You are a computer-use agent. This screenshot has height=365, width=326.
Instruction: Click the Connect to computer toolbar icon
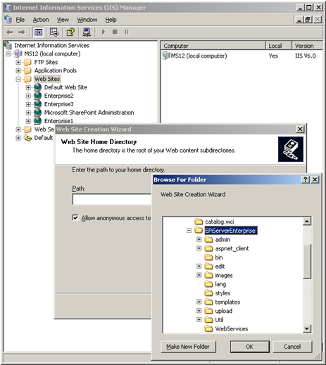pos(87,32)
